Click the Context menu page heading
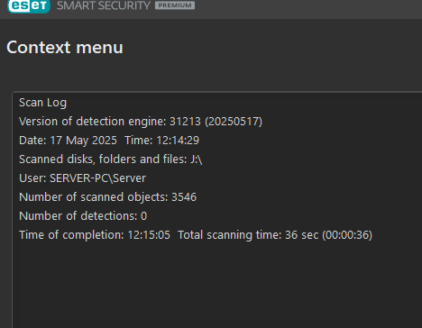 (x=65, y=48)
